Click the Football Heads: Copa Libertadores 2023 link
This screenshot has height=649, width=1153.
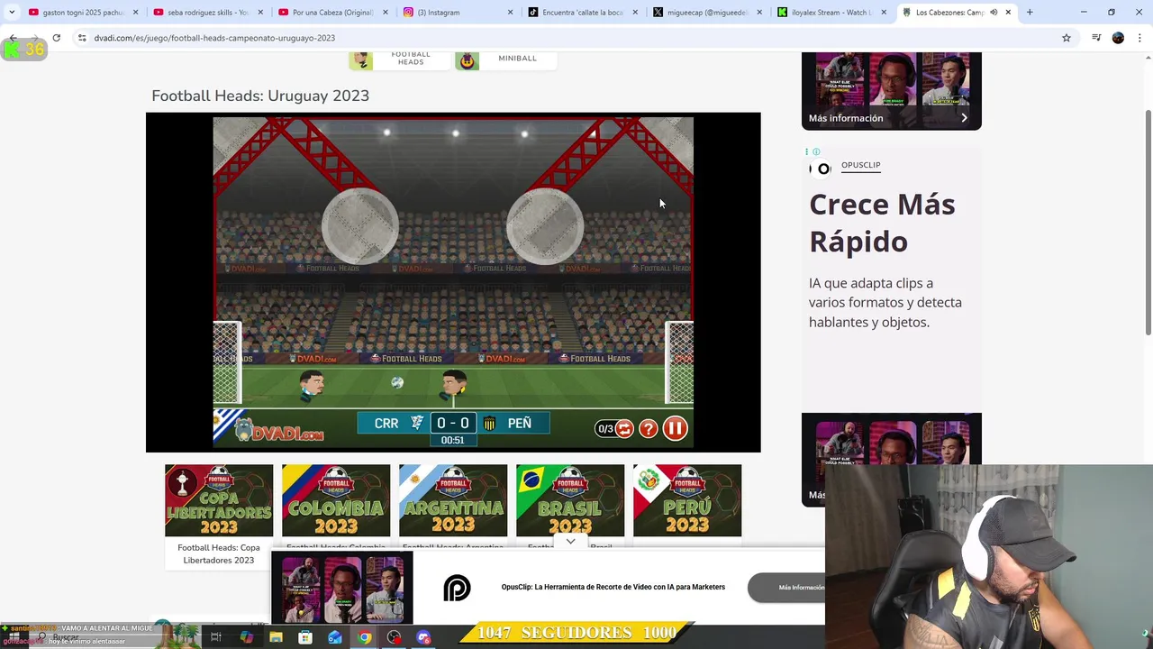click(219, 553)
